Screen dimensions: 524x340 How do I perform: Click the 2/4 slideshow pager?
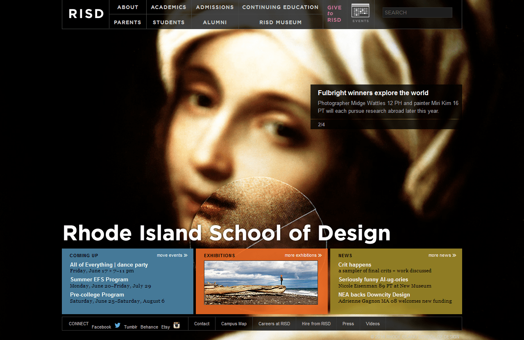point(321,124)
